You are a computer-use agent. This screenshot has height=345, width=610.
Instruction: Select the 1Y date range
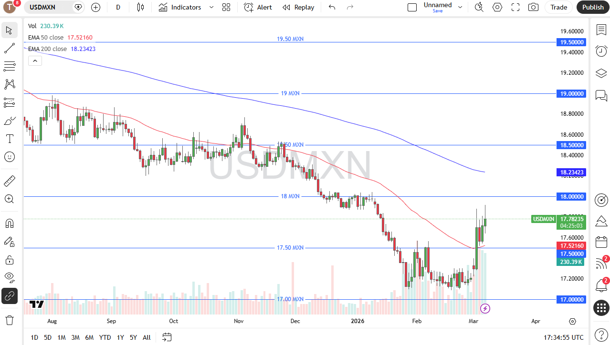click(x=120, y=337)
